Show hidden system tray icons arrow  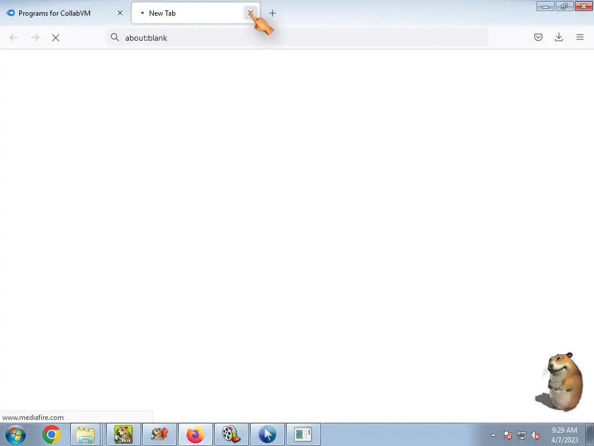[493, 435]
